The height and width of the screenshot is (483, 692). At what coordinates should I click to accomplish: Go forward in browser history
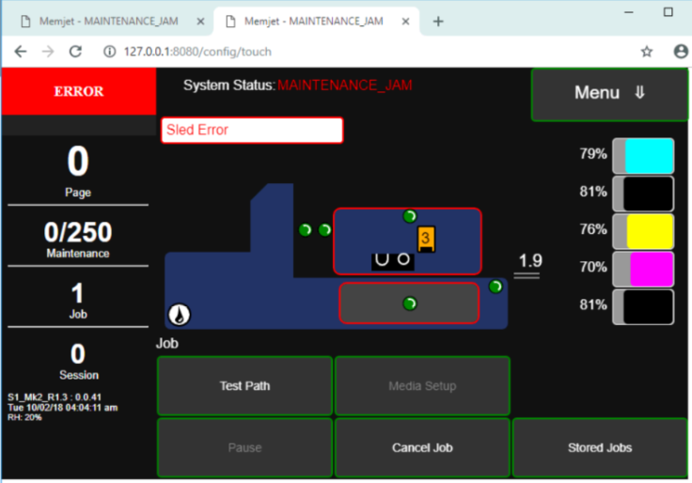(48, 52)
